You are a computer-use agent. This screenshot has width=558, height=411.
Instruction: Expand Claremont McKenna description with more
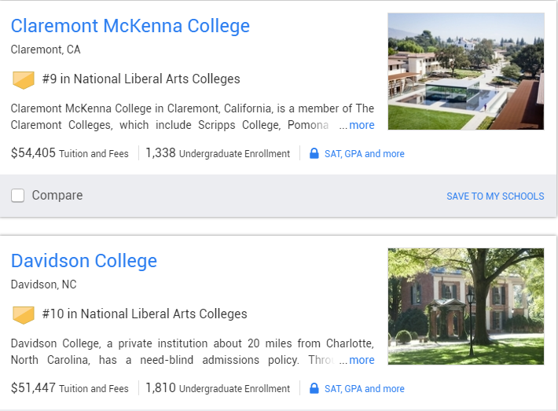click(x=362, y=126)
